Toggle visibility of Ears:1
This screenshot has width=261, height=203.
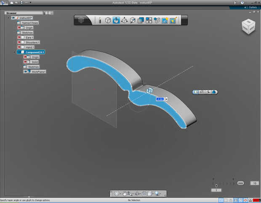(19, 37)
